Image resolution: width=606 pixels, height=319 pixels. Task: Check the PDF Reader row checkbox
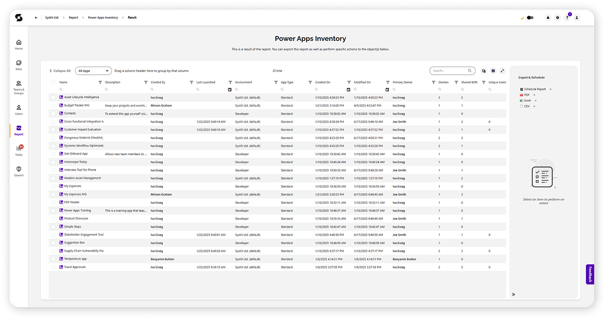[53, 202]
